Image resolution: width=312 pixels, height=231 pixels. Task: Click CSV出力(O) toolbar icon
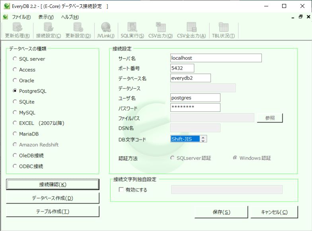point(161,30)
